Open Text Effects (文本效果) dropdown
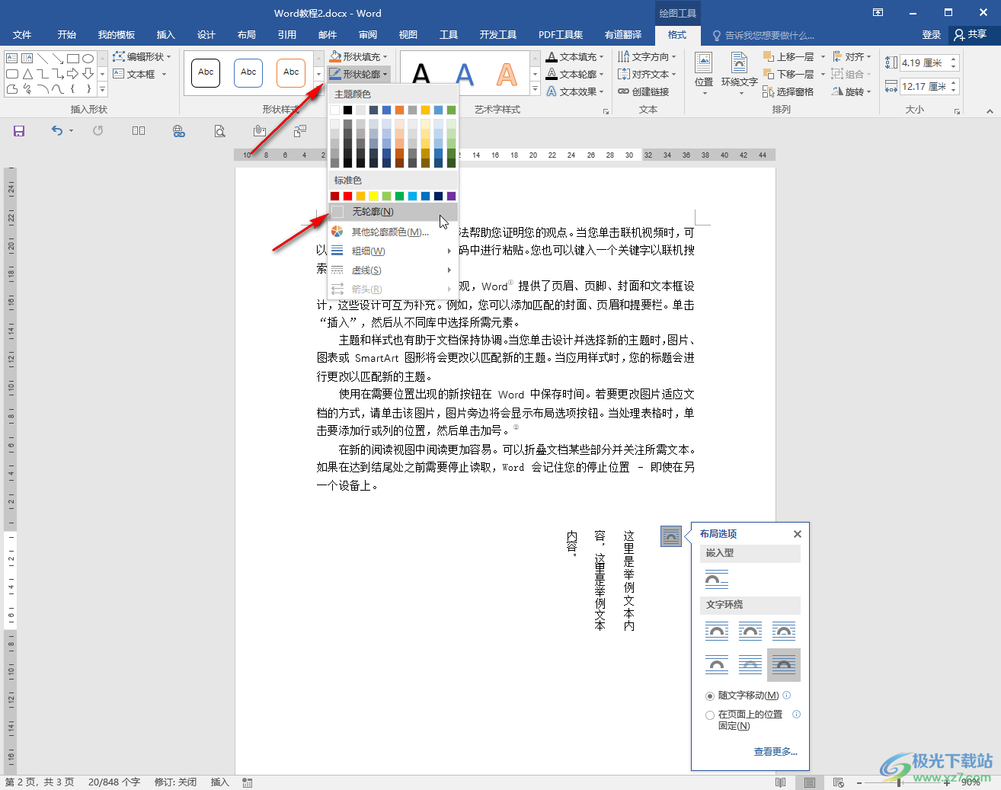1001x790 pixels. click(575, 91)
